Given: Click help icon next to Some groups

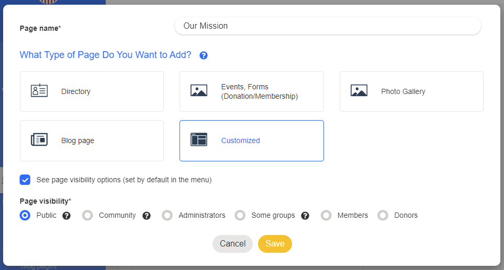Looking at the screenshot, I should pos(305,215).
